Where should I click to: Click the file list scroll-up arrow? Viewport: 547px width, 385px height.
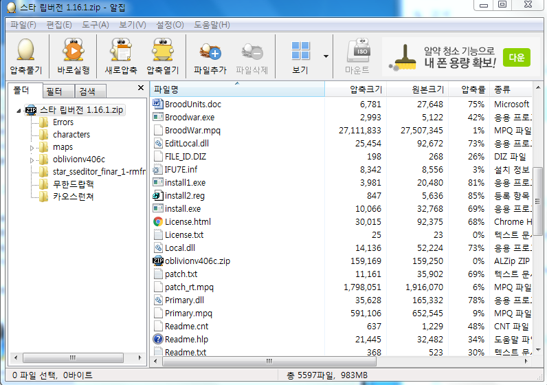(x=537, y=87)
